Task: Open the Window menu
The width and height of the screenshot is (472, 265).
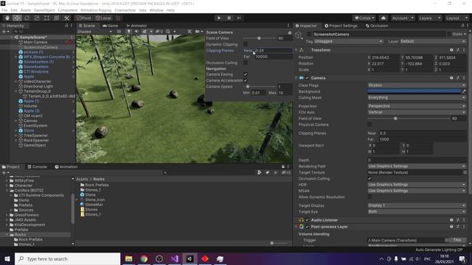Action: tap(156, 10)
